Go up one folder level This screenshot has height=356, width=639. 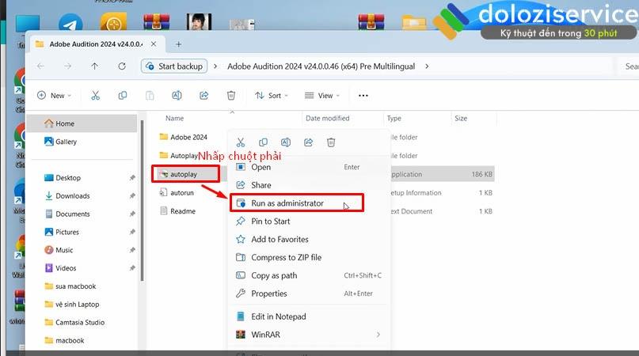94,66
